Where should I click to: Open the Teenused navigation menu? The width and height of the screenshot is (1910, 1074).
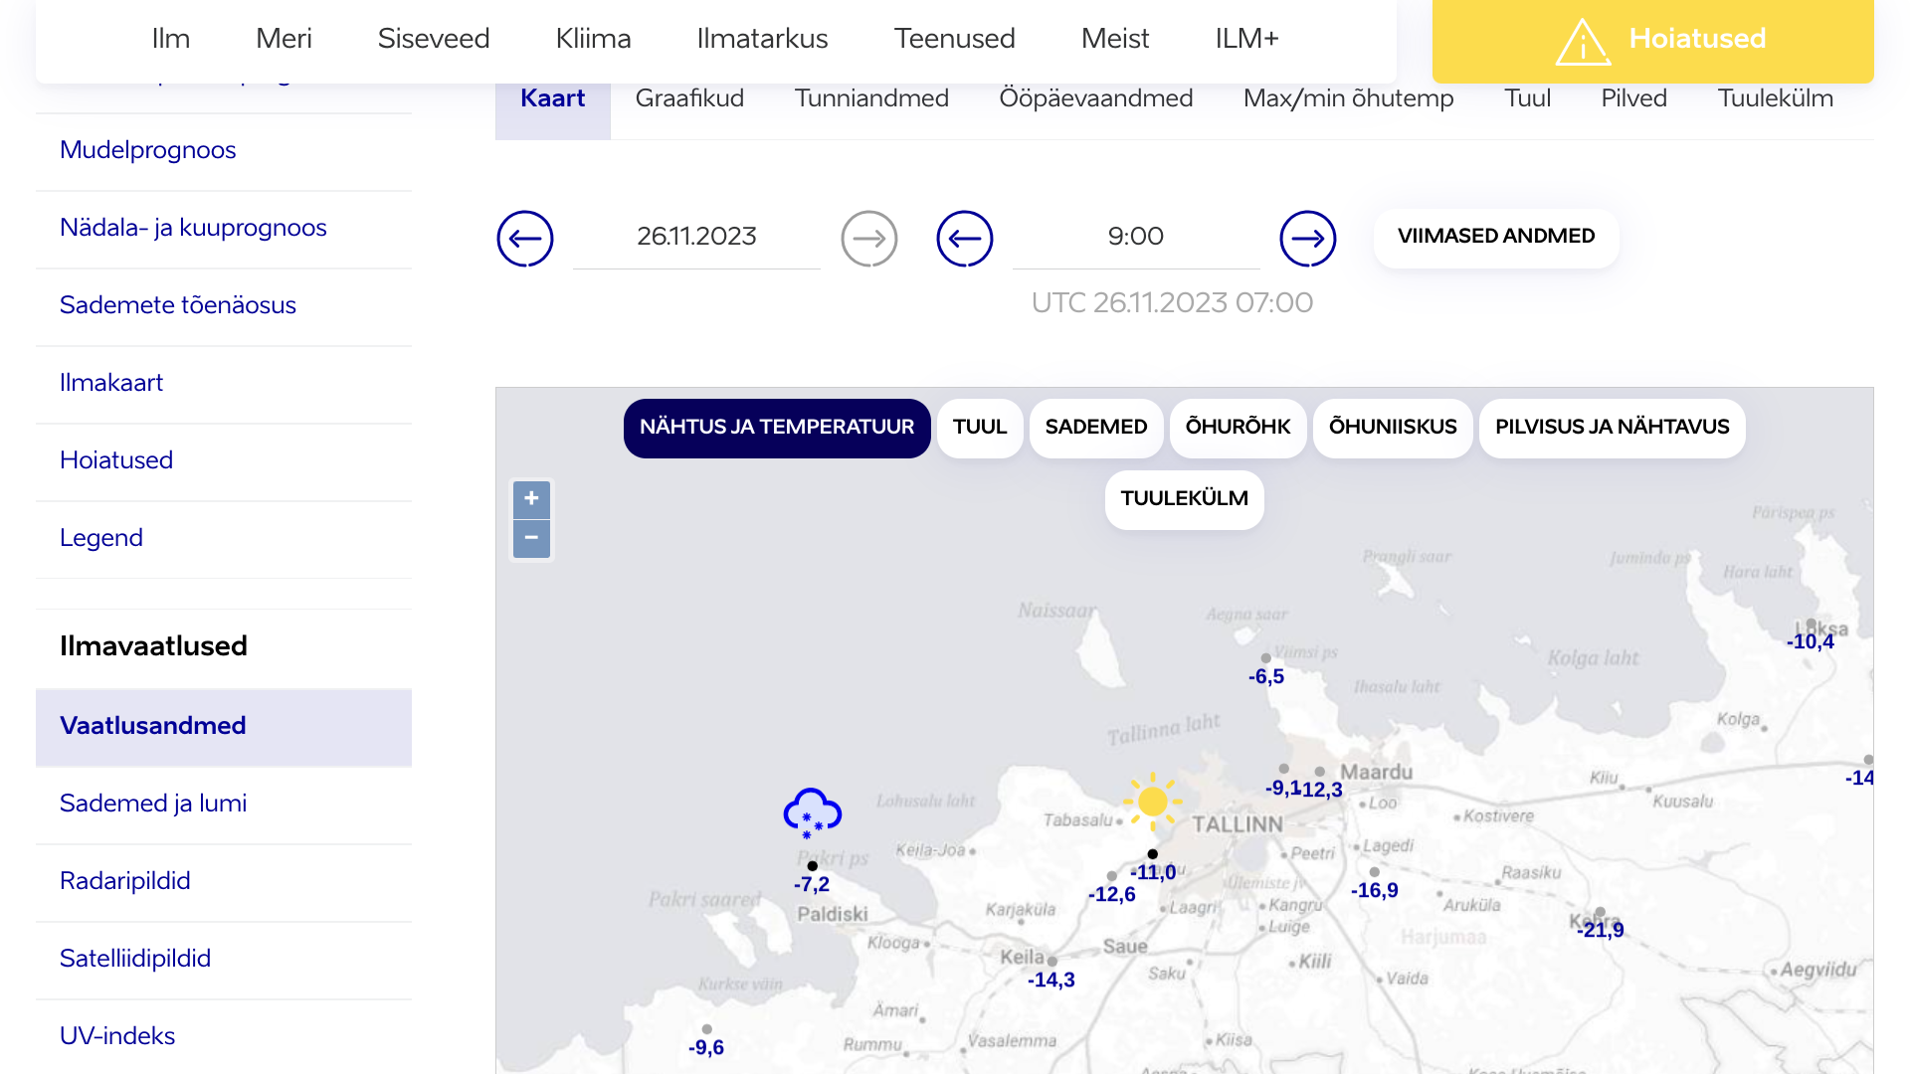click(954, 39)
